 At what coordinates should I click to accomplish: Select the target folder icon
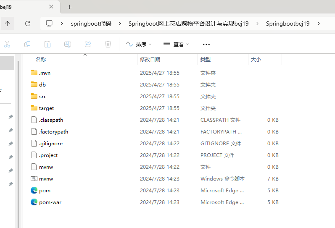point(34,108)
